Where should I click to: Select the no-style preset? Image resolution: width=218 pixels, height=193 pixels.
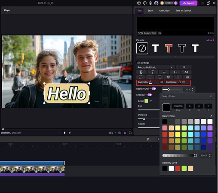(x=142, y=48)
